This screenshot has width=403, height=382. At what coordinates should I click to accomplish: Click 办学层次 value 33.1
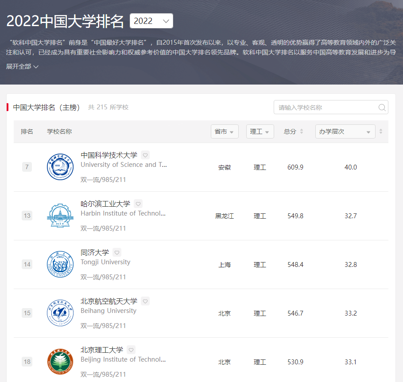(x=351, y=362)
